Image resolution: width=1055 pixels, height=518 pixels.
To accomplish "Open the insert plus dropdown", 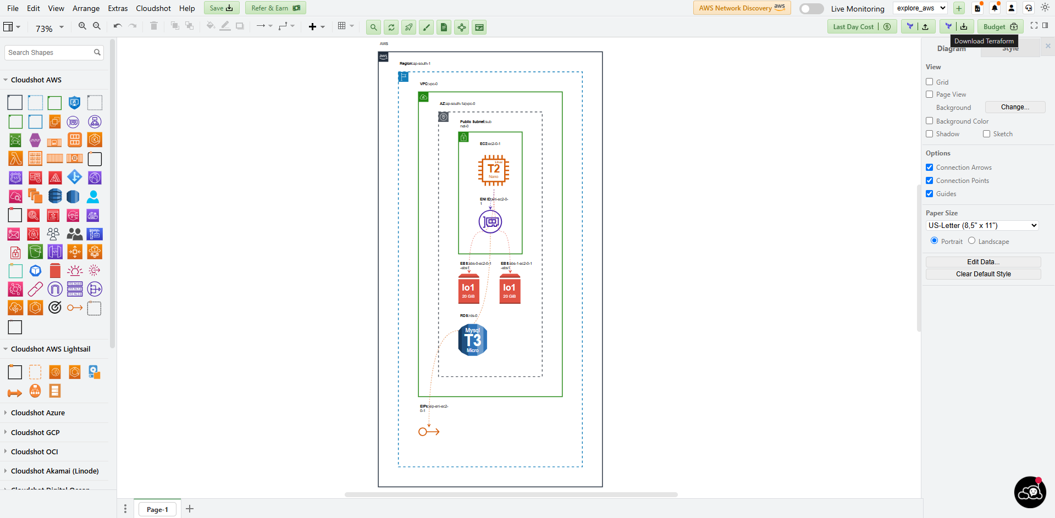I will tap(317, 26).
